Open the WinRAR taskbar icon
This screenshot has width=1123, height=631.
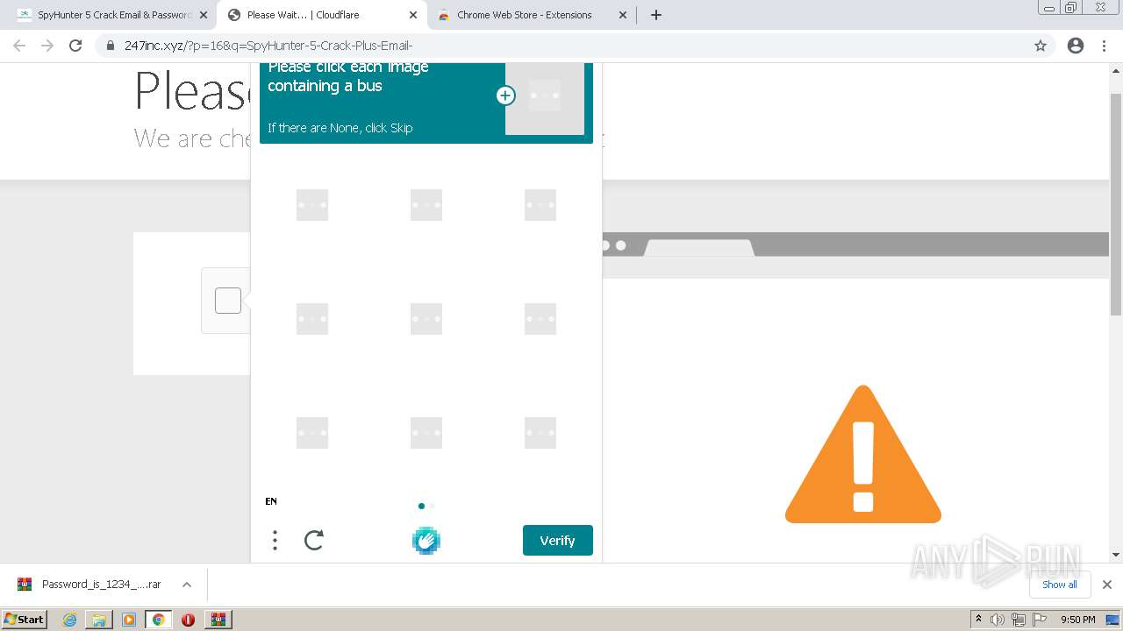point(218,620)
